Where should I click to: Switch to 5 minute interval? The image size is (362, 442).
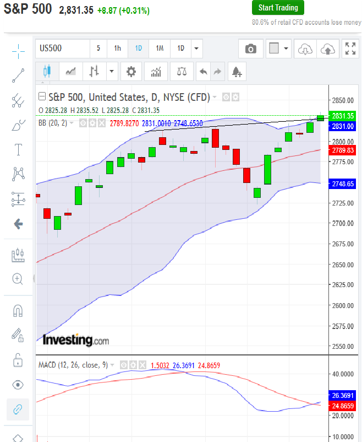tap(98, 48)
